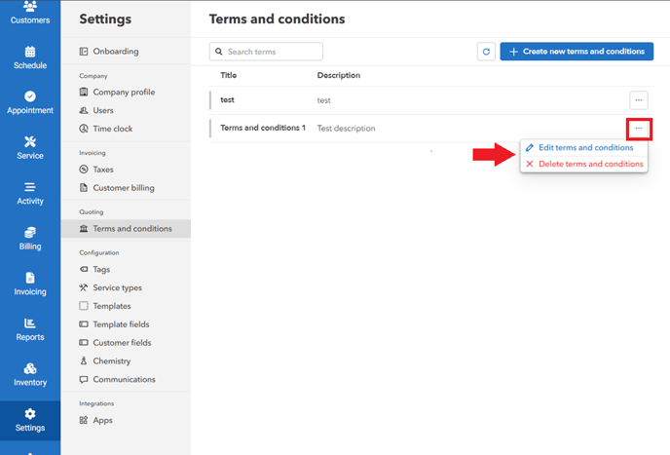Open the Invoicing document icon

pyautogui.click(x=29, y=278)
